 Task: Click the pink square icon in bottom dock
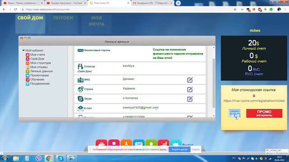[114, 143]
